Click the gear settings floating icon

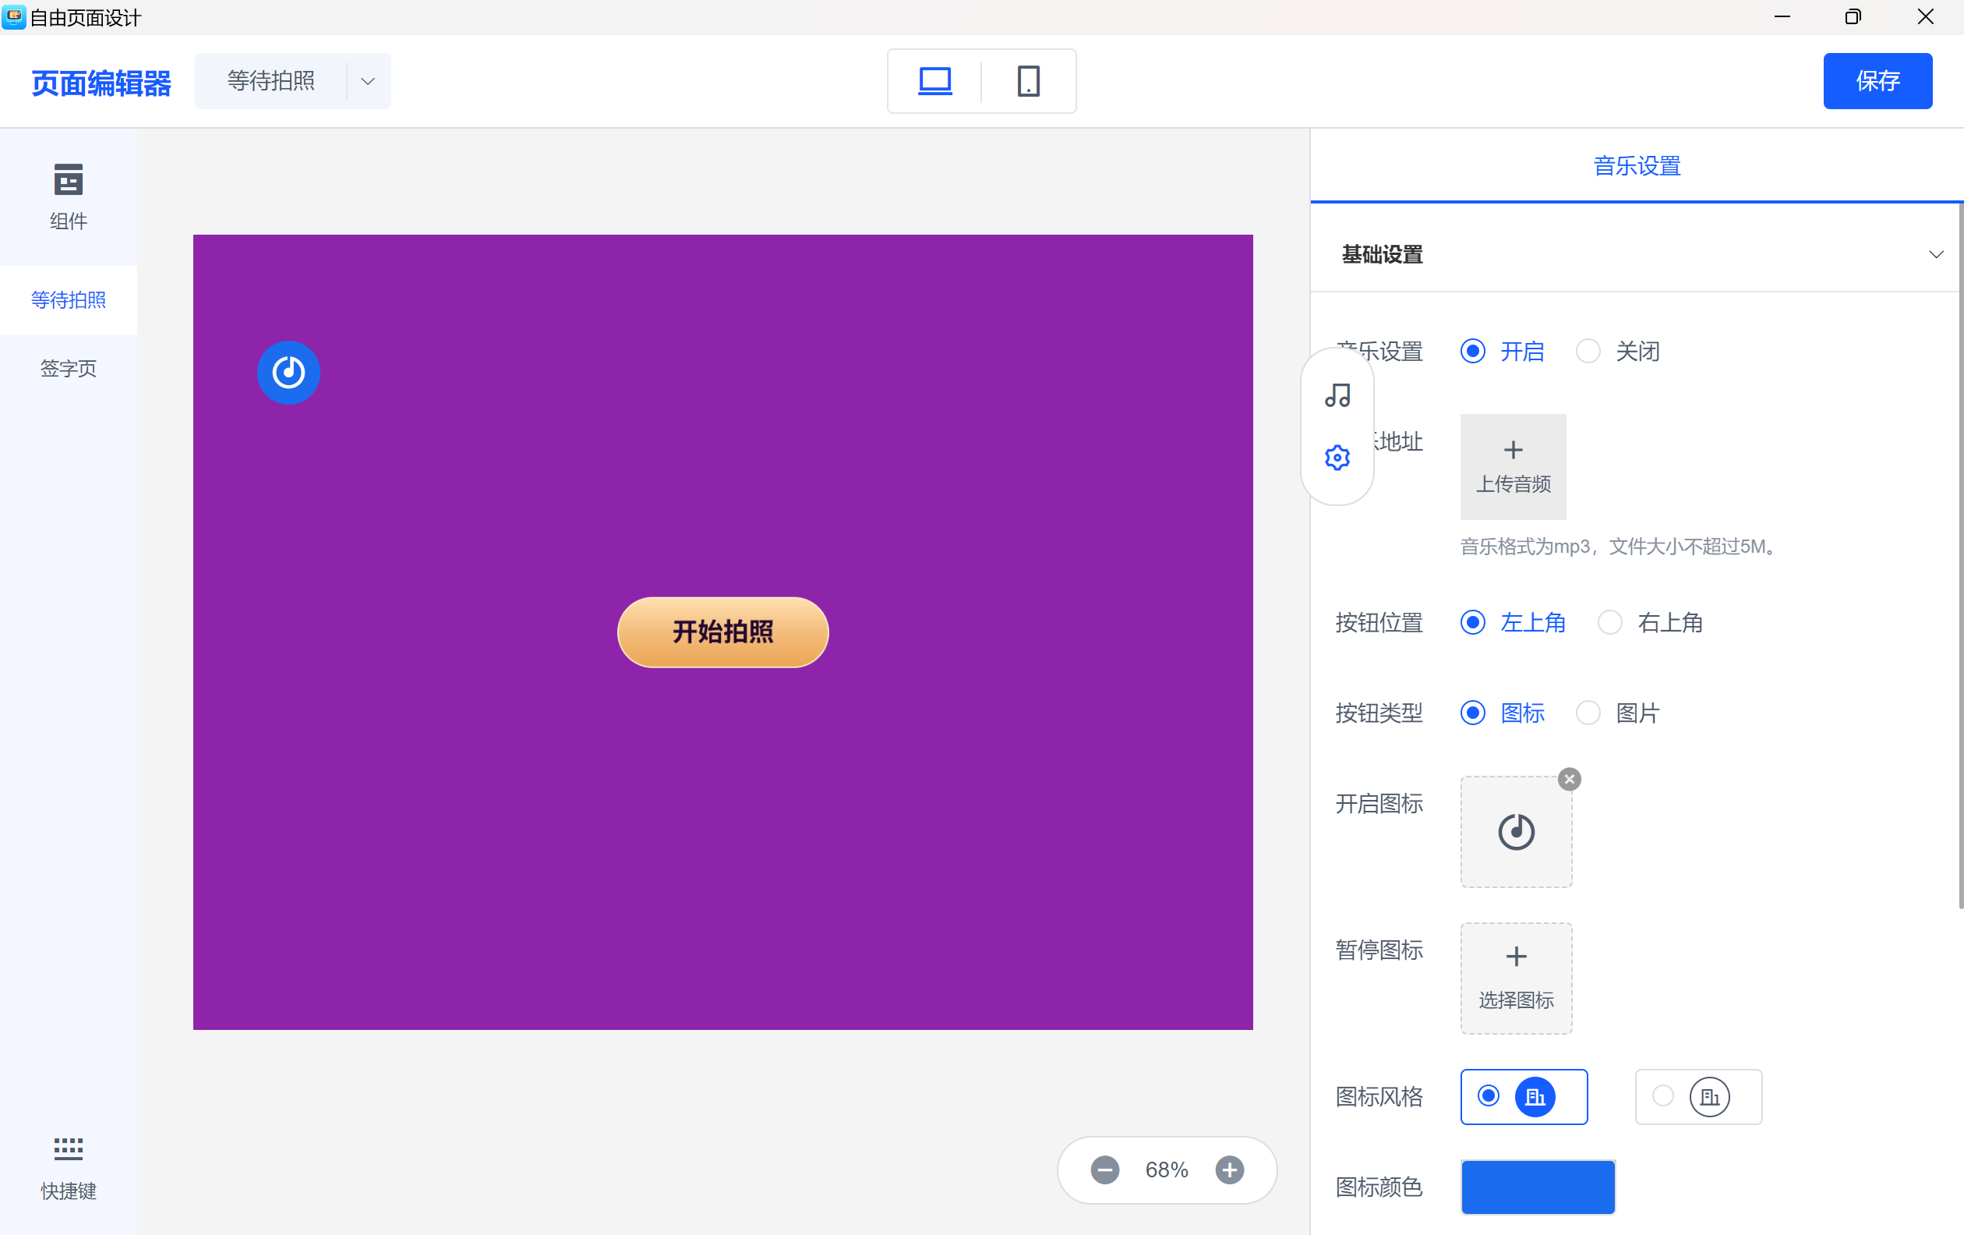point(1337,458)
